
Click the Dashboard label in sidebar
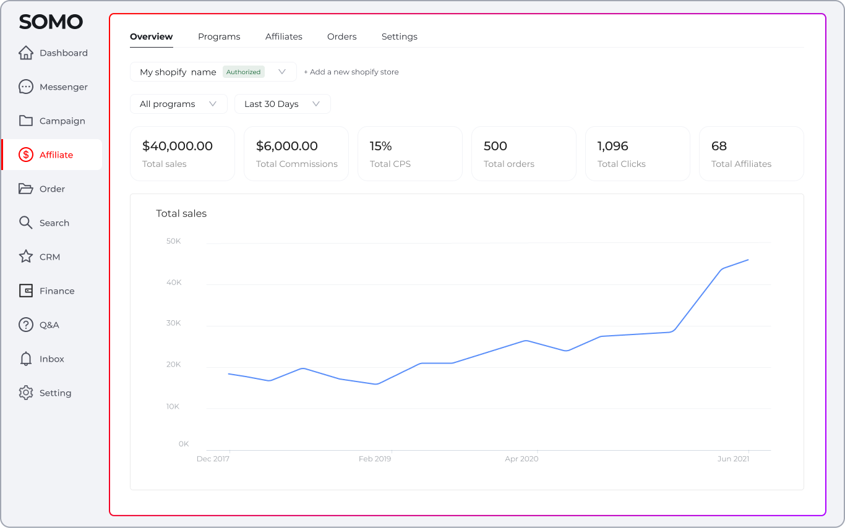pyautogui.click(x=64, y=53)
